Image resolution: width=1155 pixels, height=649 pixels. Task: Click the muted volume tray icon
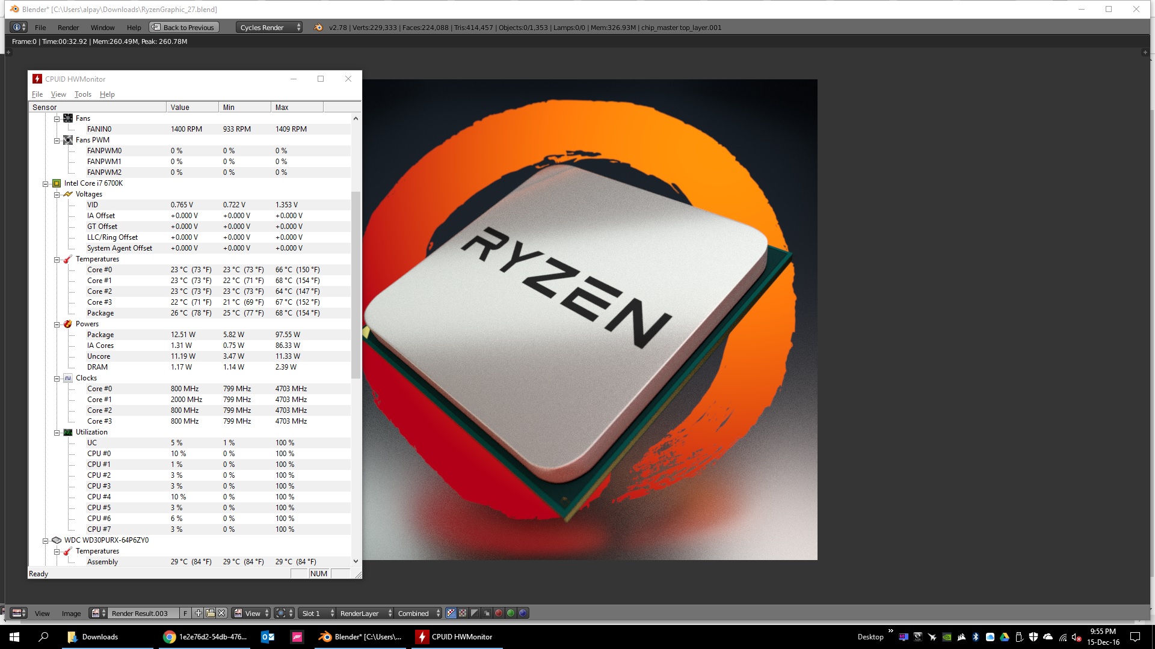(x=1077, y=637)
